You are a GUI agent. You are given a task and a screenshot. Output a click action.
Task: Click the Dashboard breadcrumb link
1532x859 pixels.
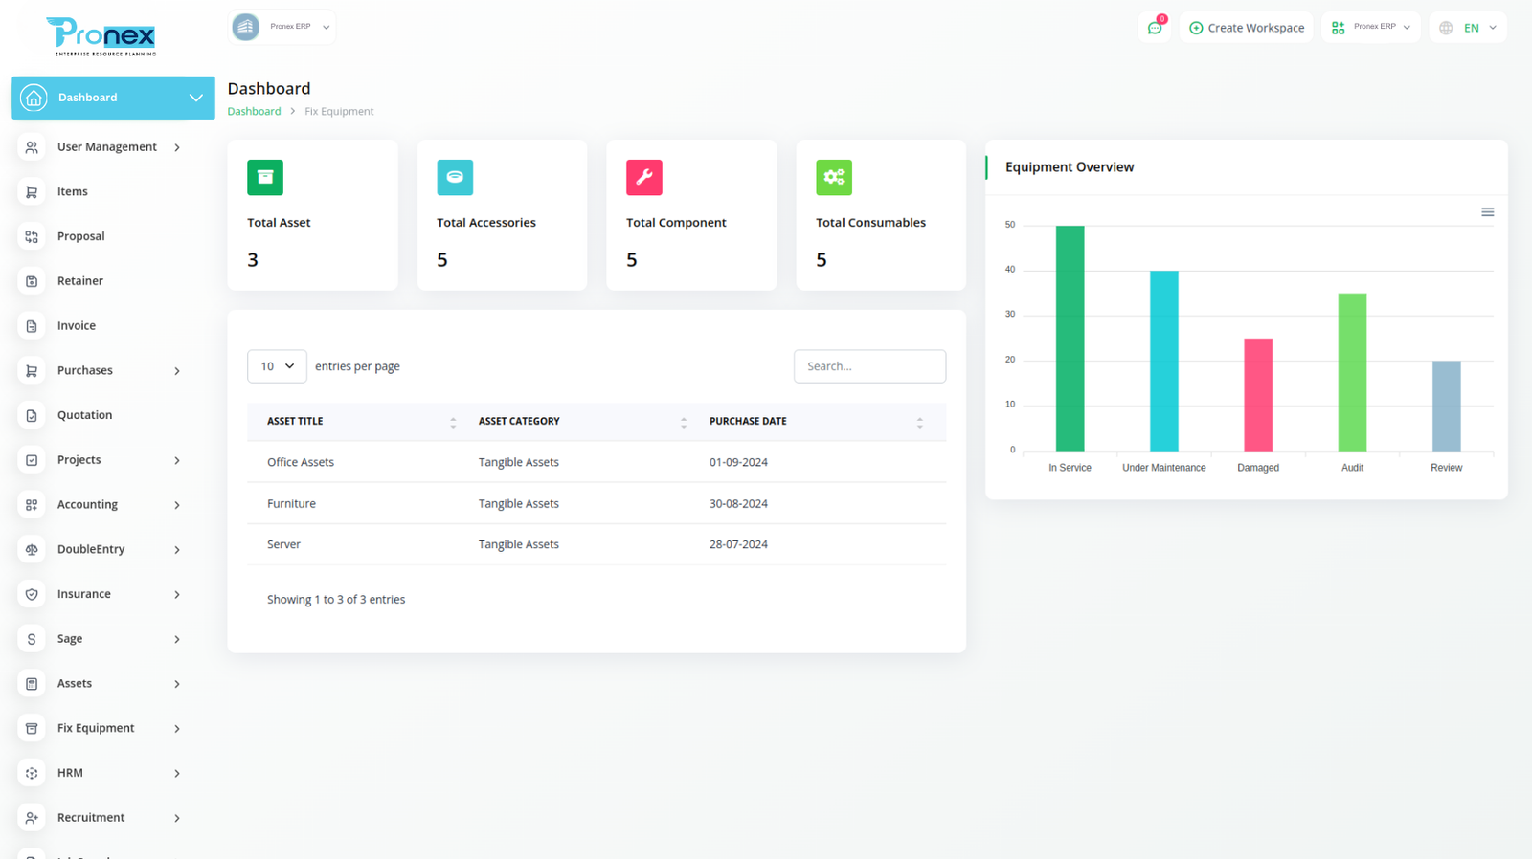point(254,112)
